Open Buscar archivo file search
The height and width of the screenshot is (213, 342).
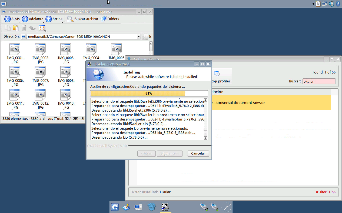83,19
